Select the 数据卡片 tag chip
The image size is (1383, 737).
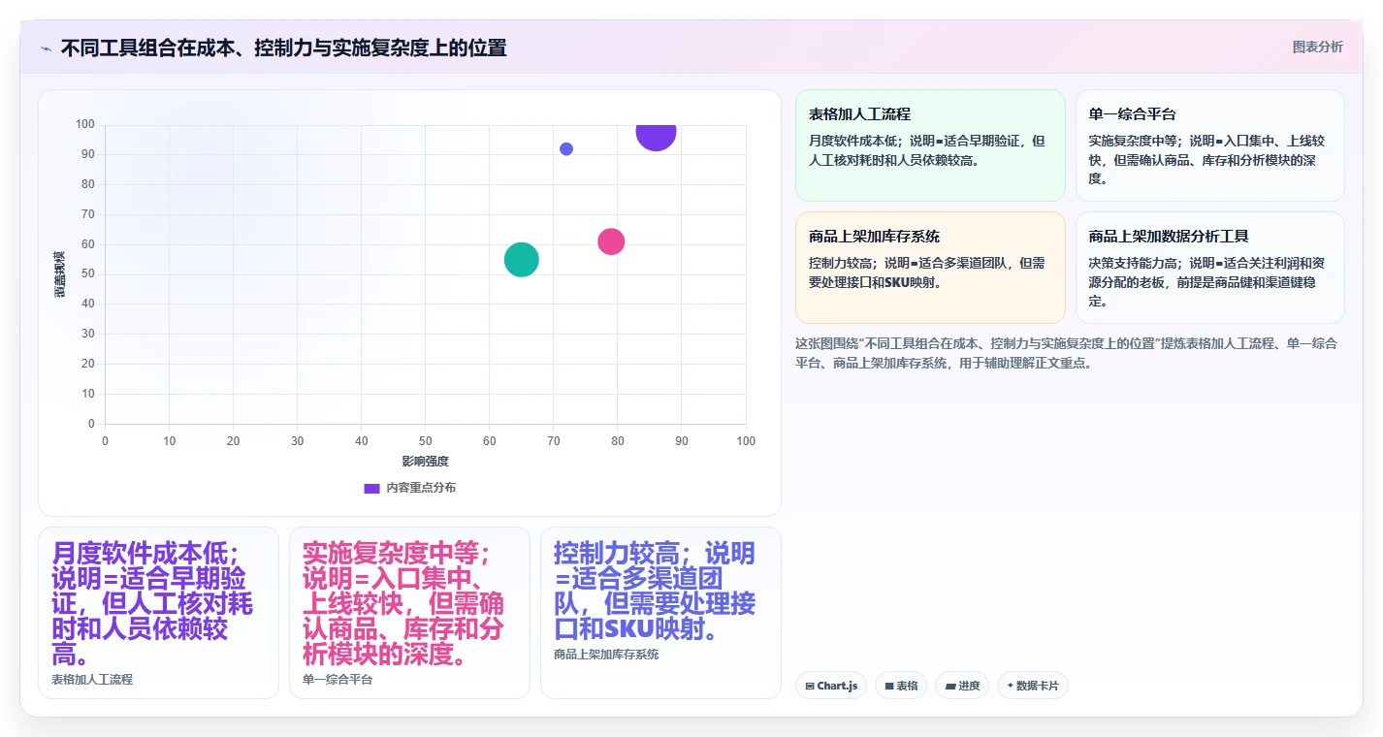click(1032, 686)
